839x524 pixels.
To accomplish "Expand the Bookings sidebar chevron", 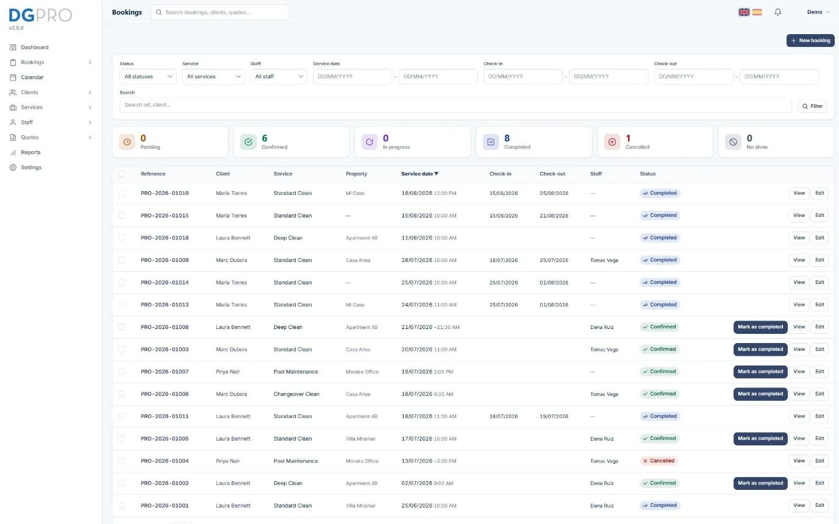I will point(90,62).
